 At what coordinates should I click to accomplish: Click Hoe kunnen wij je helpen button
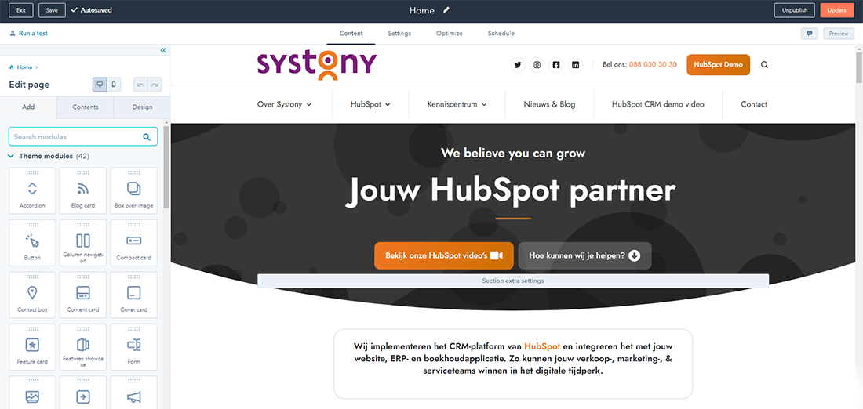click(x=585, y=255)
